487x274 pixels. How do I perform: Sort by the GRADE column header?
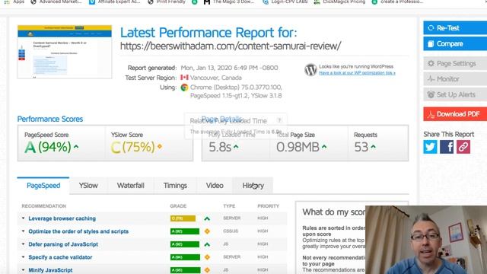[x=178, y=206]
